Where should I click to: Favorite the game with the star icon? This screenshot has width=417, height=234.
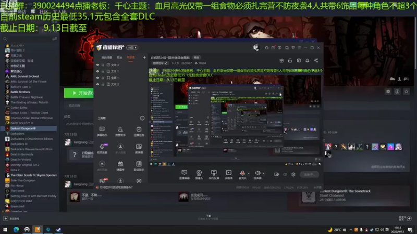click(x=406, y=92)
